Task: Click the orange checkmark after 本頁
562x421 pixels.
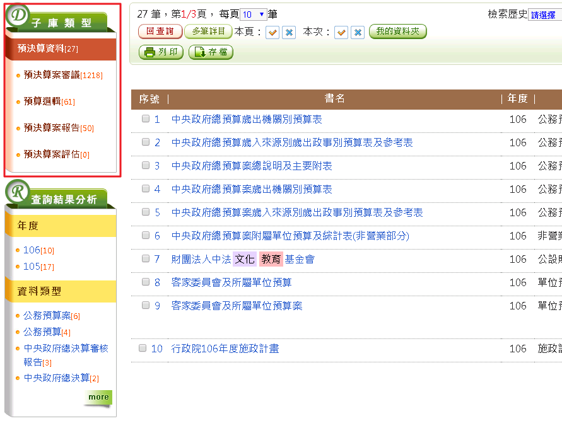Action: click(x=272, y=32)
